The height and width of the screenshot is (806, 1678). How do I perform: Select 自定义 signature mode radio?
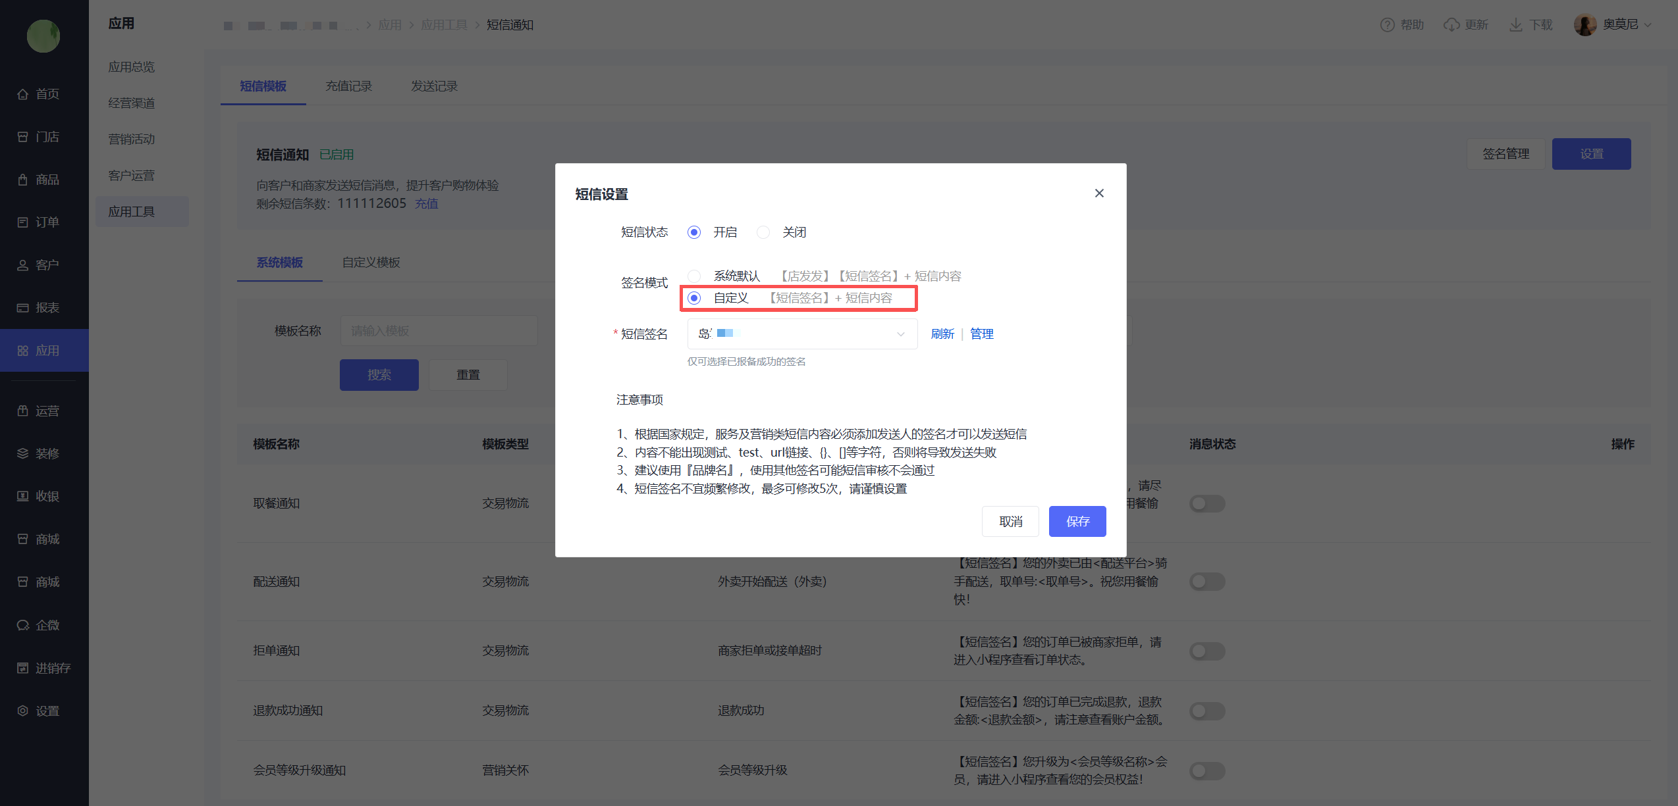click(694, 298)
